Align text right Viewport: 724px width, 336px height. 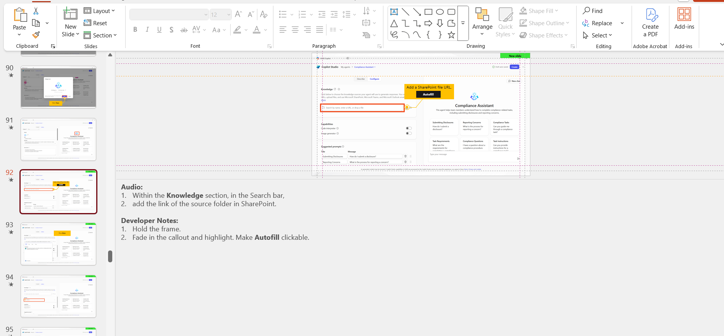[307, 29]
